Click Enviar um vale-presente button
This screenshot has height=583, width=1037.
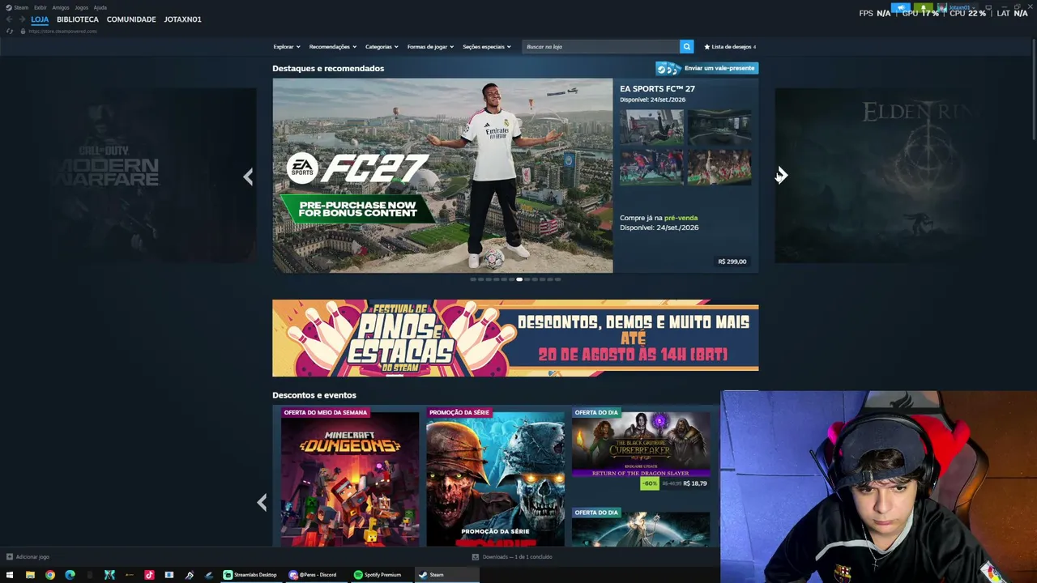707,68
